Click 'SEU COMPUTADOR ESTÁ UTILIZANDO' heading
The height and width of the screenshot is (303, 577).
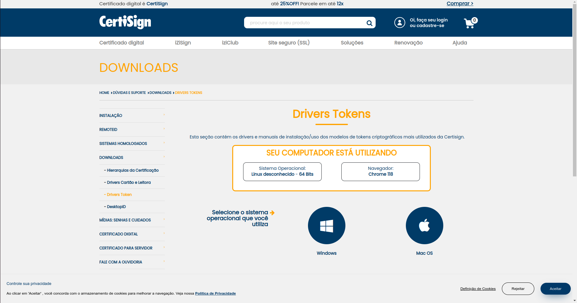coord(331,153)
